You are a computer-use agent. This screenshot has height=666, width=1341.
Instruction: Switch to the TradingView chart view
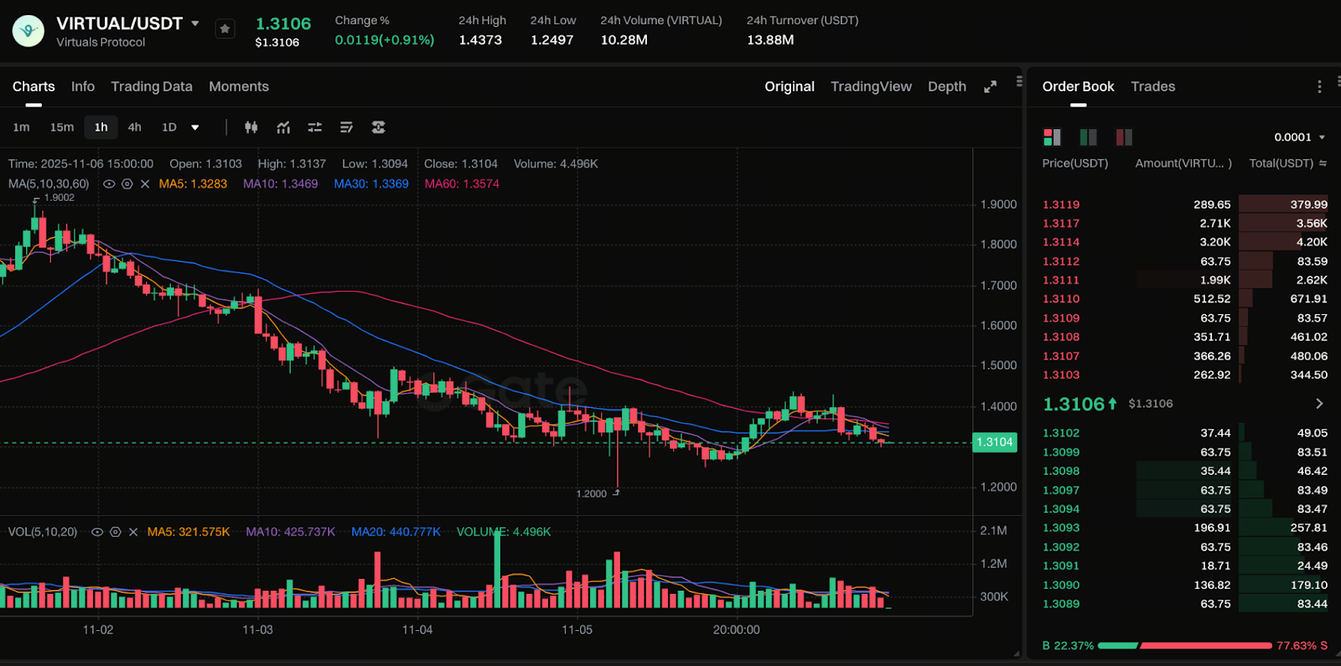pos(871,86)
